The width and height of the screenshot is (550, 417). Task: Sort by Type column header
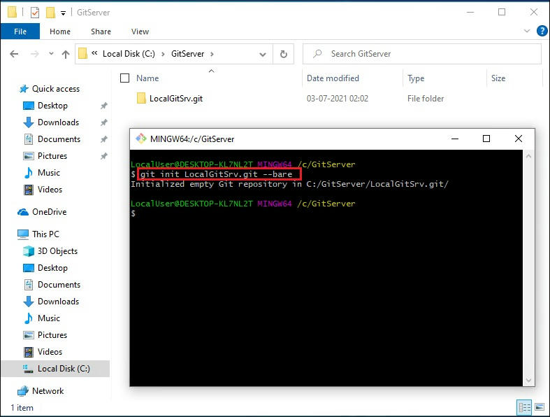click(x=416, y=78)
